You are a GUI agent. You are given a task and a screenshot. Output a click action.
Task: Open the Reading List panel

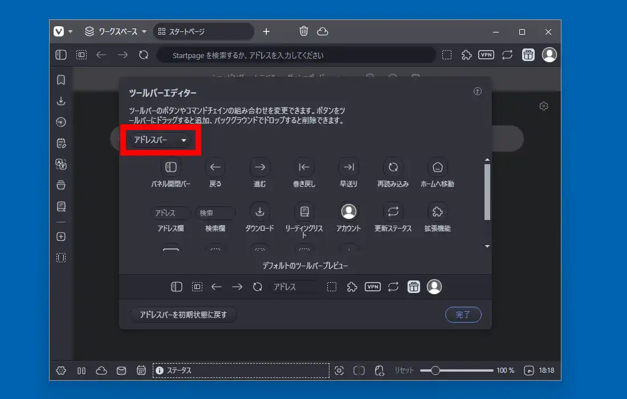(x=61, y=206)
